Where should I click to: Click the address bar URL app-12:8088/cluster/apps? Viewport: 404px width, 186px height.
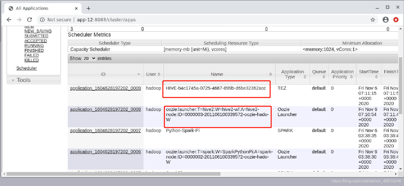106,20
